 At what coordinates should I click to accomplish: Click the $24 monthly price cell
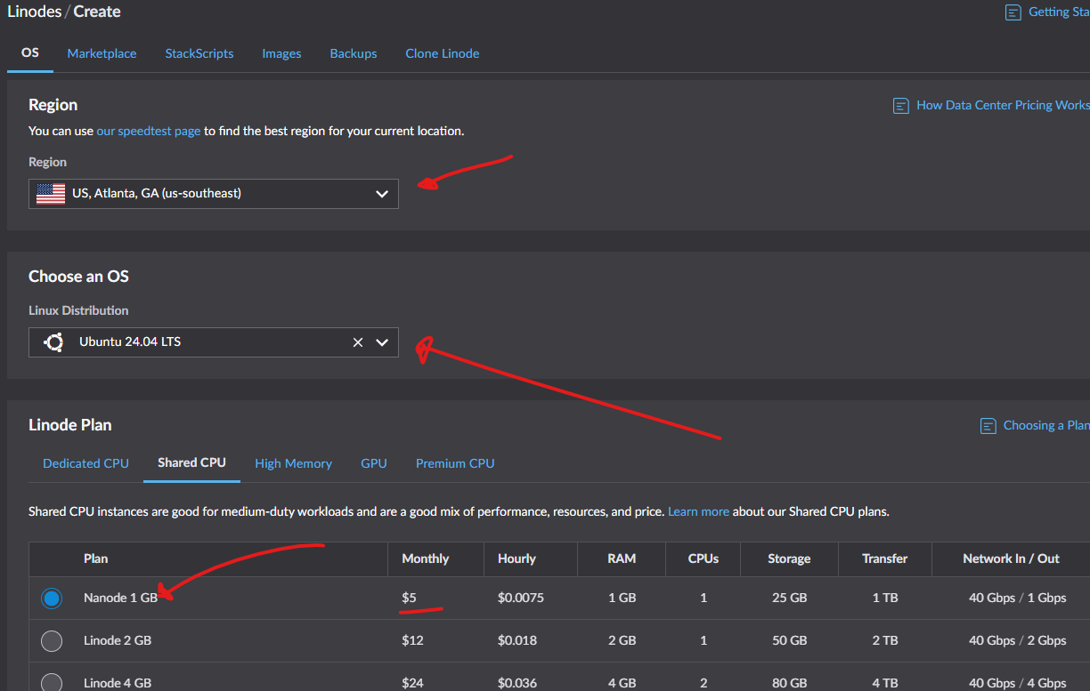click(x=412, y=683)
